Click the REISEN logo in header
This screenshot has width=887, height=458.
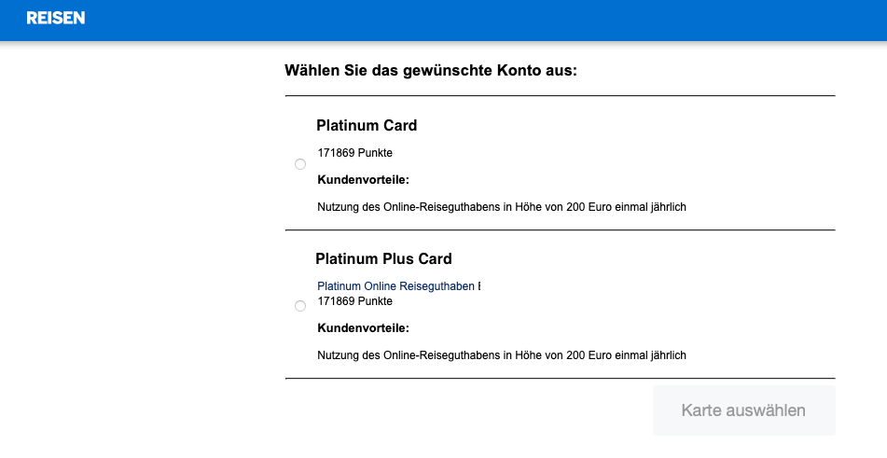coord(56,19)
